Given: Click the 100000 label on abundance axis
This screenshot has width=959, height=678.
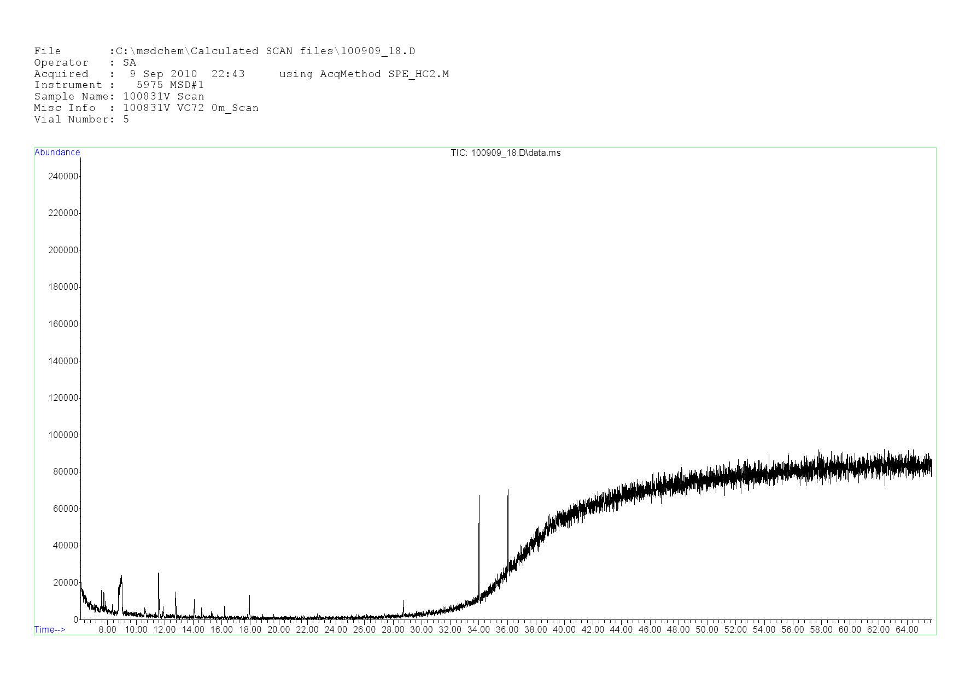Looking at the screenshot, I should (x=63, y=435).
